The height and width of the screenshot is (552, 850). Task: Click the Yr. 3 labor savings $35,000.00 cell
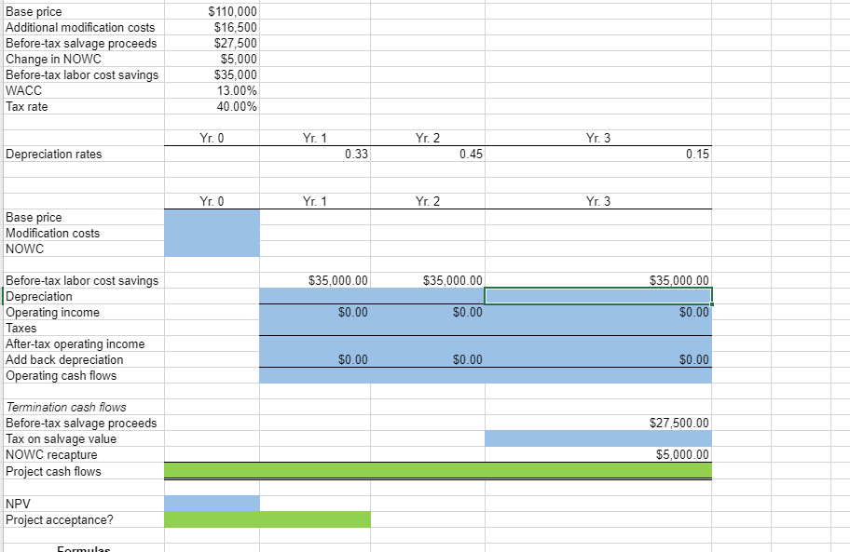point(598,280)
